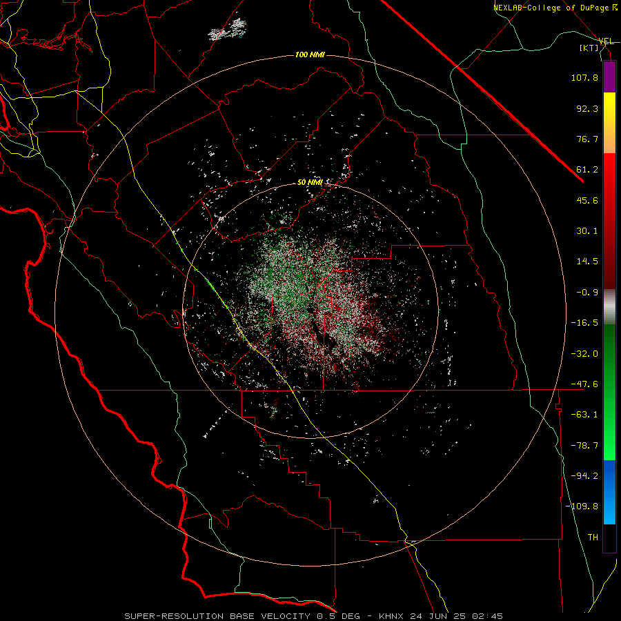Click the 30.1 velocity scale value
Image resolution: width=621 pixels, height=621 pixels.
[x=587, y=231]
